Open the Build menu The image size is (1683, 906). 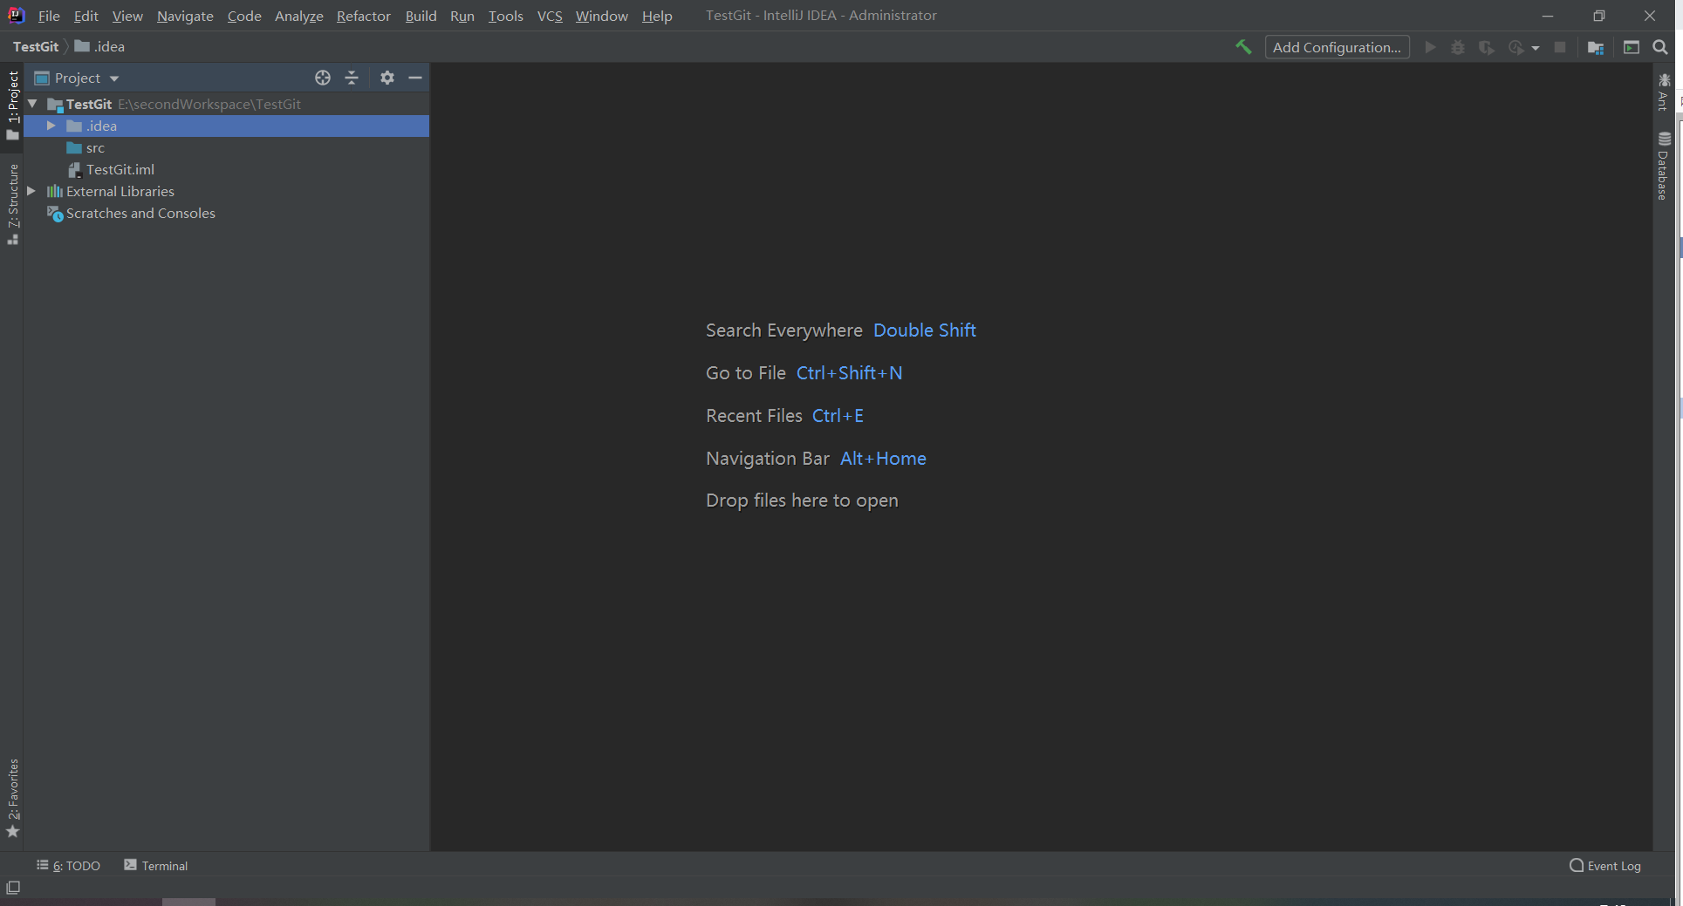coord(421,16)
